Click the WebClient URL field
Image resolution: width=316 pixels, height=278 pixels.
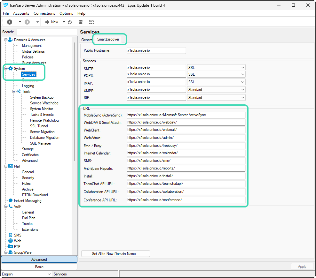tap(186, 130)
